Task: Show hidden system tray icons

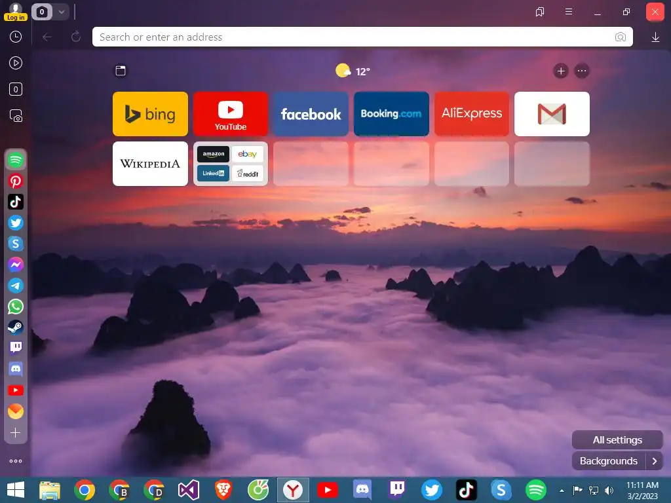Action: pos(562,491)
